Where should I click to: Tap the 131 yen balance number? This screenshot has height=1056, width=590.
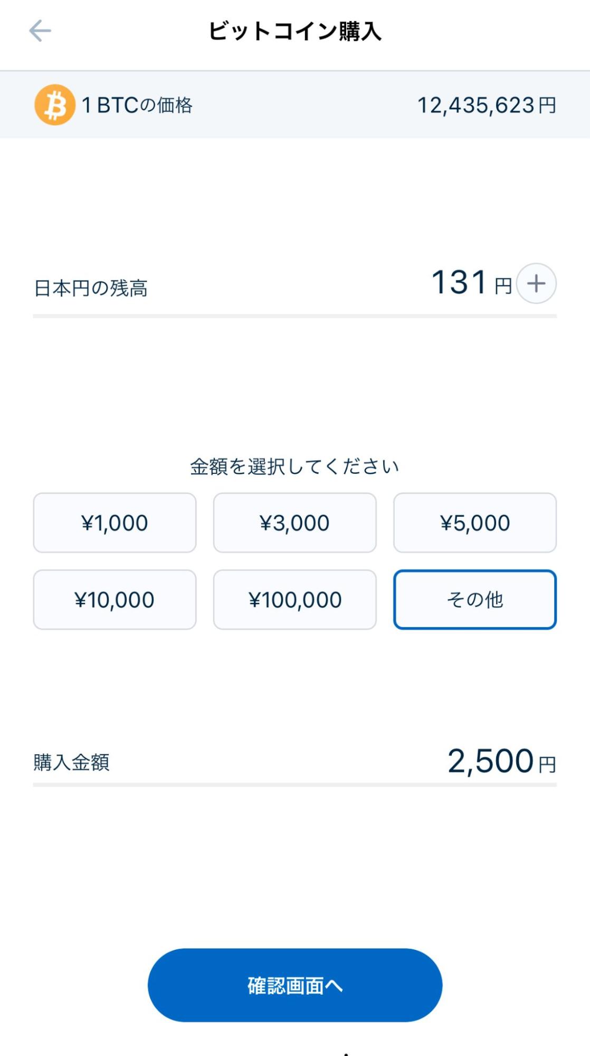pyautogui.click(x=459, y=282)
